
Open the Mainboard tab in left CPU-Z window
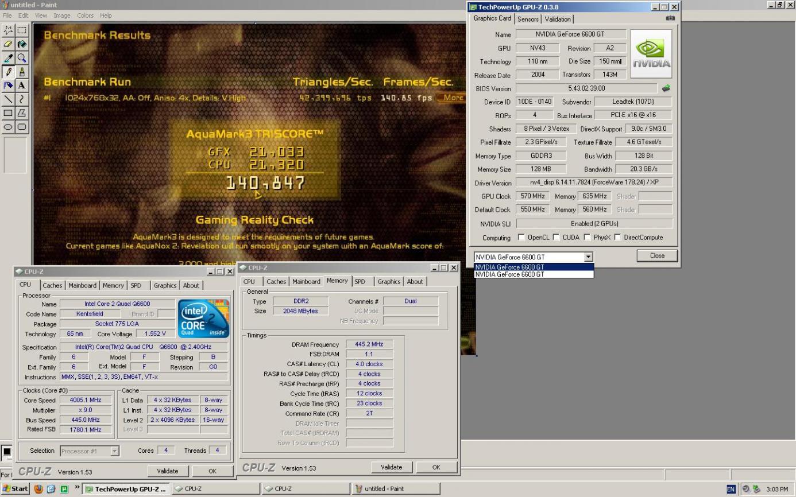[83, 285]
